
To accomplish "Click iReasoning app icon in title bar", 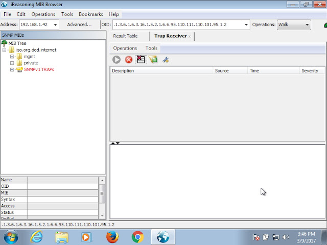I will (4, 4).
